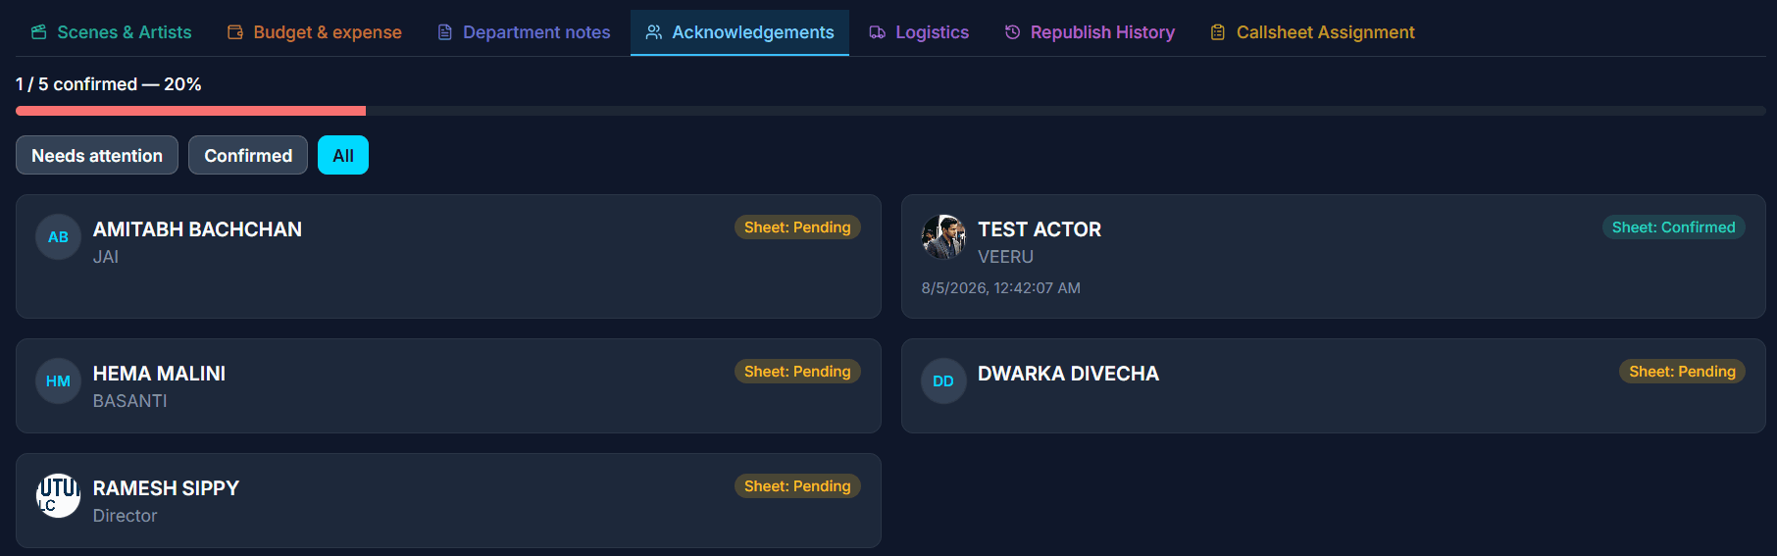Click the Sheet: Pending badge for Ramesh Sippy
The height and width of the screenshot is (556, 1777).
click(x=797, y=486)
